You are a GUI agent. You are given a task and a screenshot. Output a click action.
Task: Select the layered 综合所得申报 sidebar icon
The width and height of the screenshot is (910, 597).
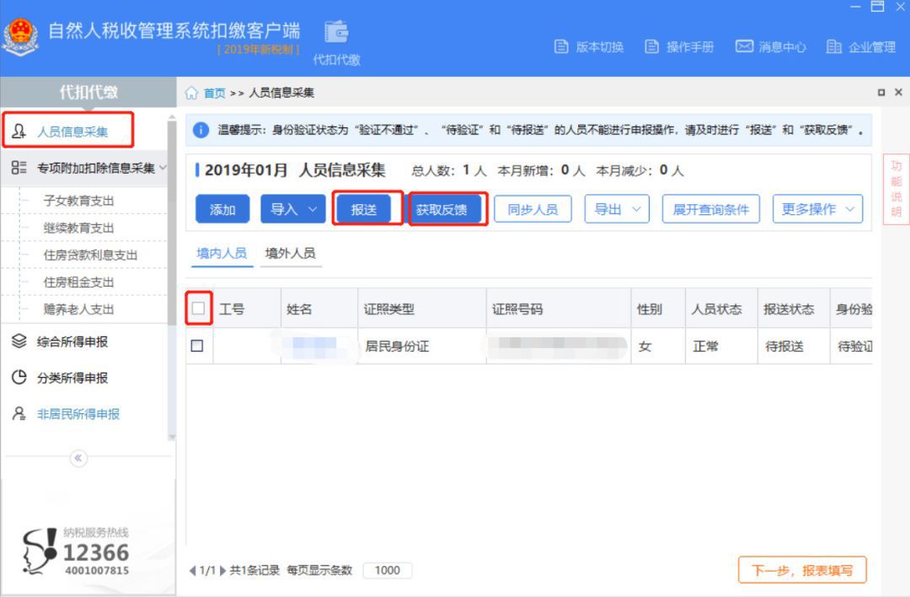(19, 343)
